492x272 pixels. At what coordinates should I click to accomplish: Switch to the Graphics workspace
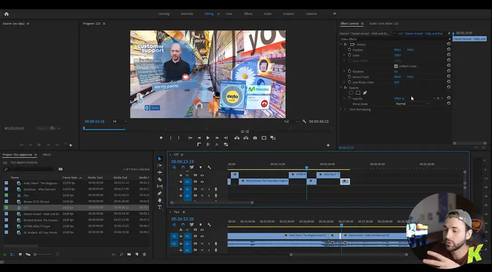click(x=289, y=14)
